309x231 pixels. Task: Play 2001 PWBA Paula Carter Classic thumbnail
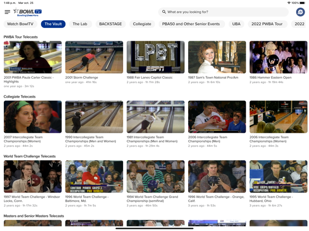[x=32, y=57]
